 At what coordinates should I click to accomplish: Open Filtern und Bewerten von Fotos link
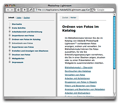[x=80, y=86]
